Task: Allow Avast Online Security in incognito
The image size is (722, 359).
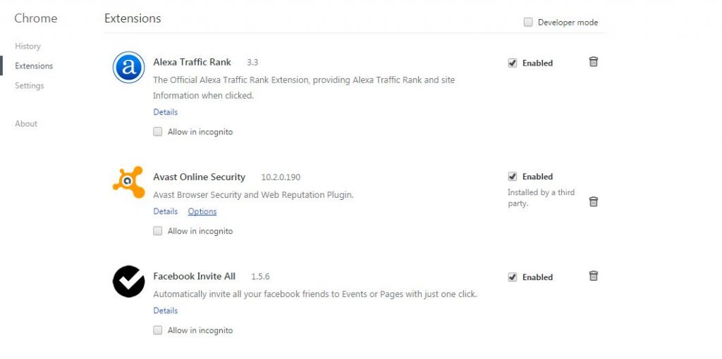Action: [157, 231]
